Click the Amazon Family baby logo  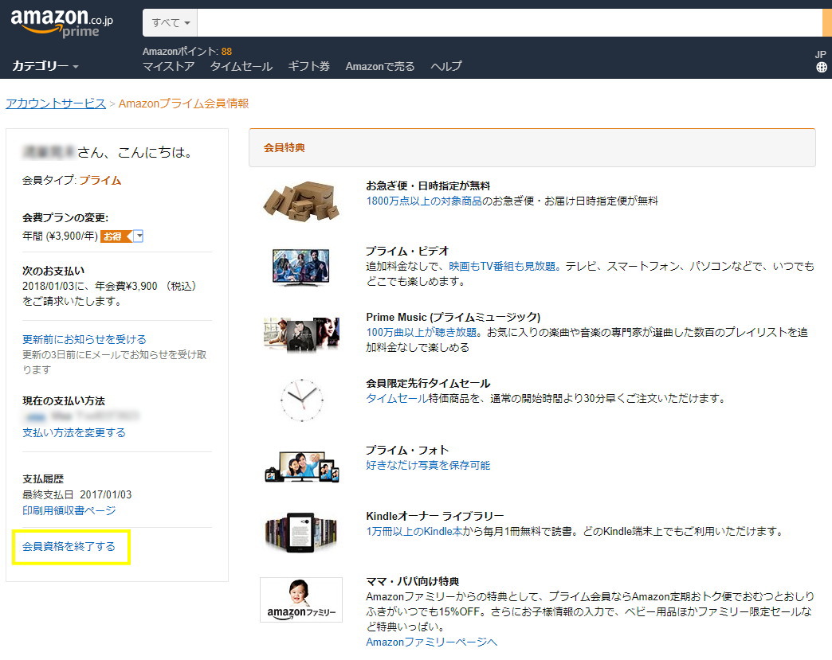(x=301, y=599)
